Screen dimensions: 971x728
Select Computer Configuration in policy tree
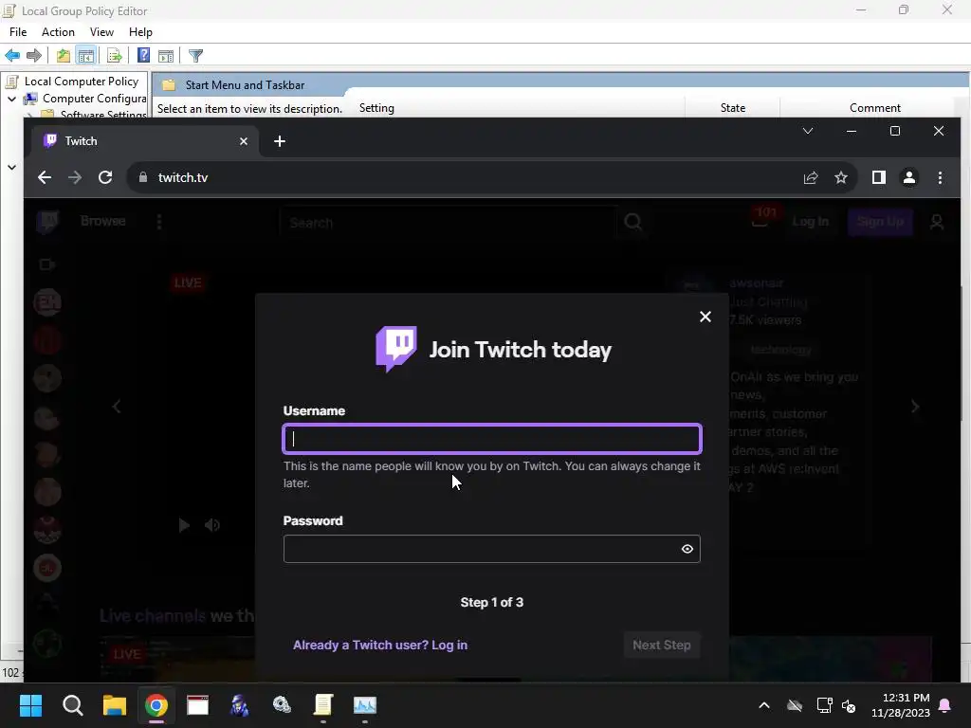[94, 99]
